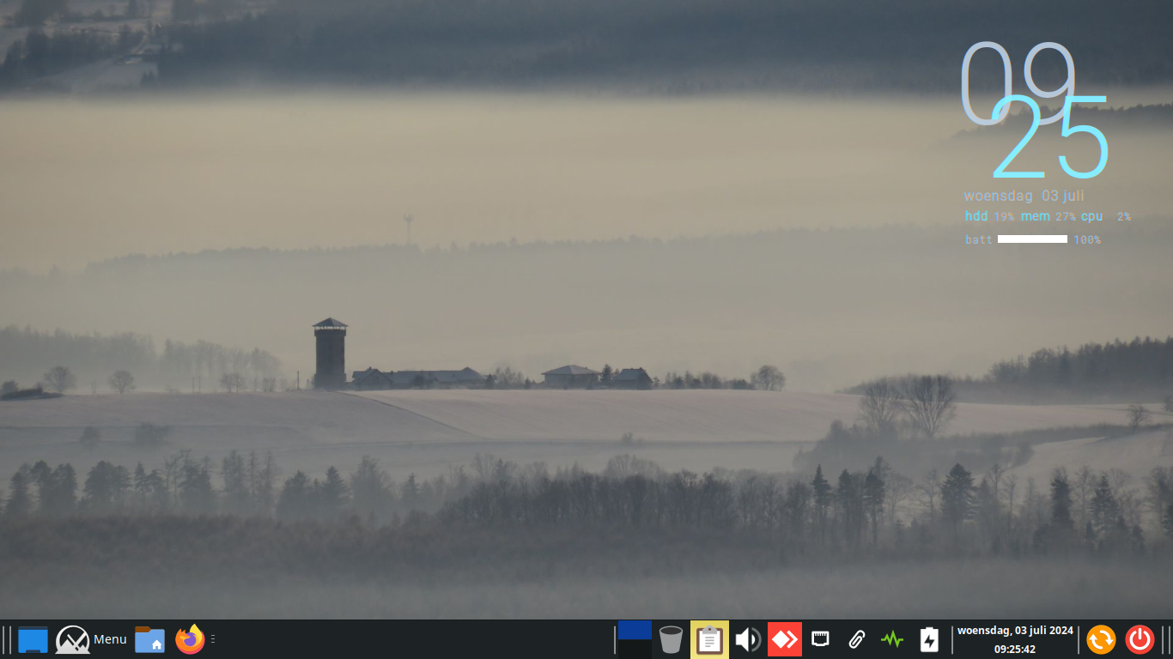
Task: Click the Show Desktop icon
Action: [x=33, y=639]
